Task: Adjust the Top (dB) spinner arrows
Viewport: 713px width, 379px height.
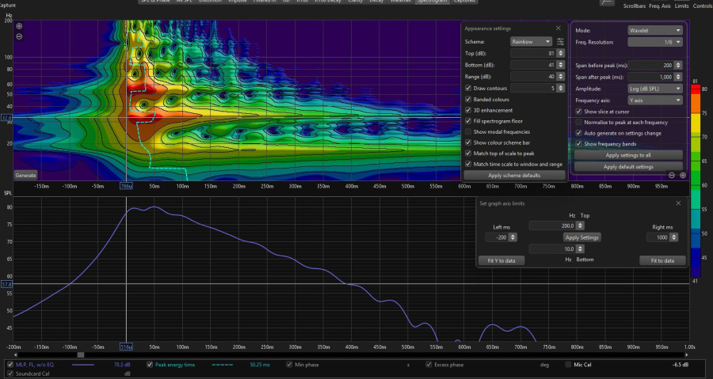Action: 561,54
